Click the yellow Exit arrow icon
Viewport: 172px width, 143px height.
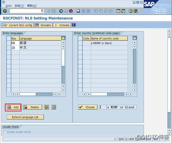66,11
